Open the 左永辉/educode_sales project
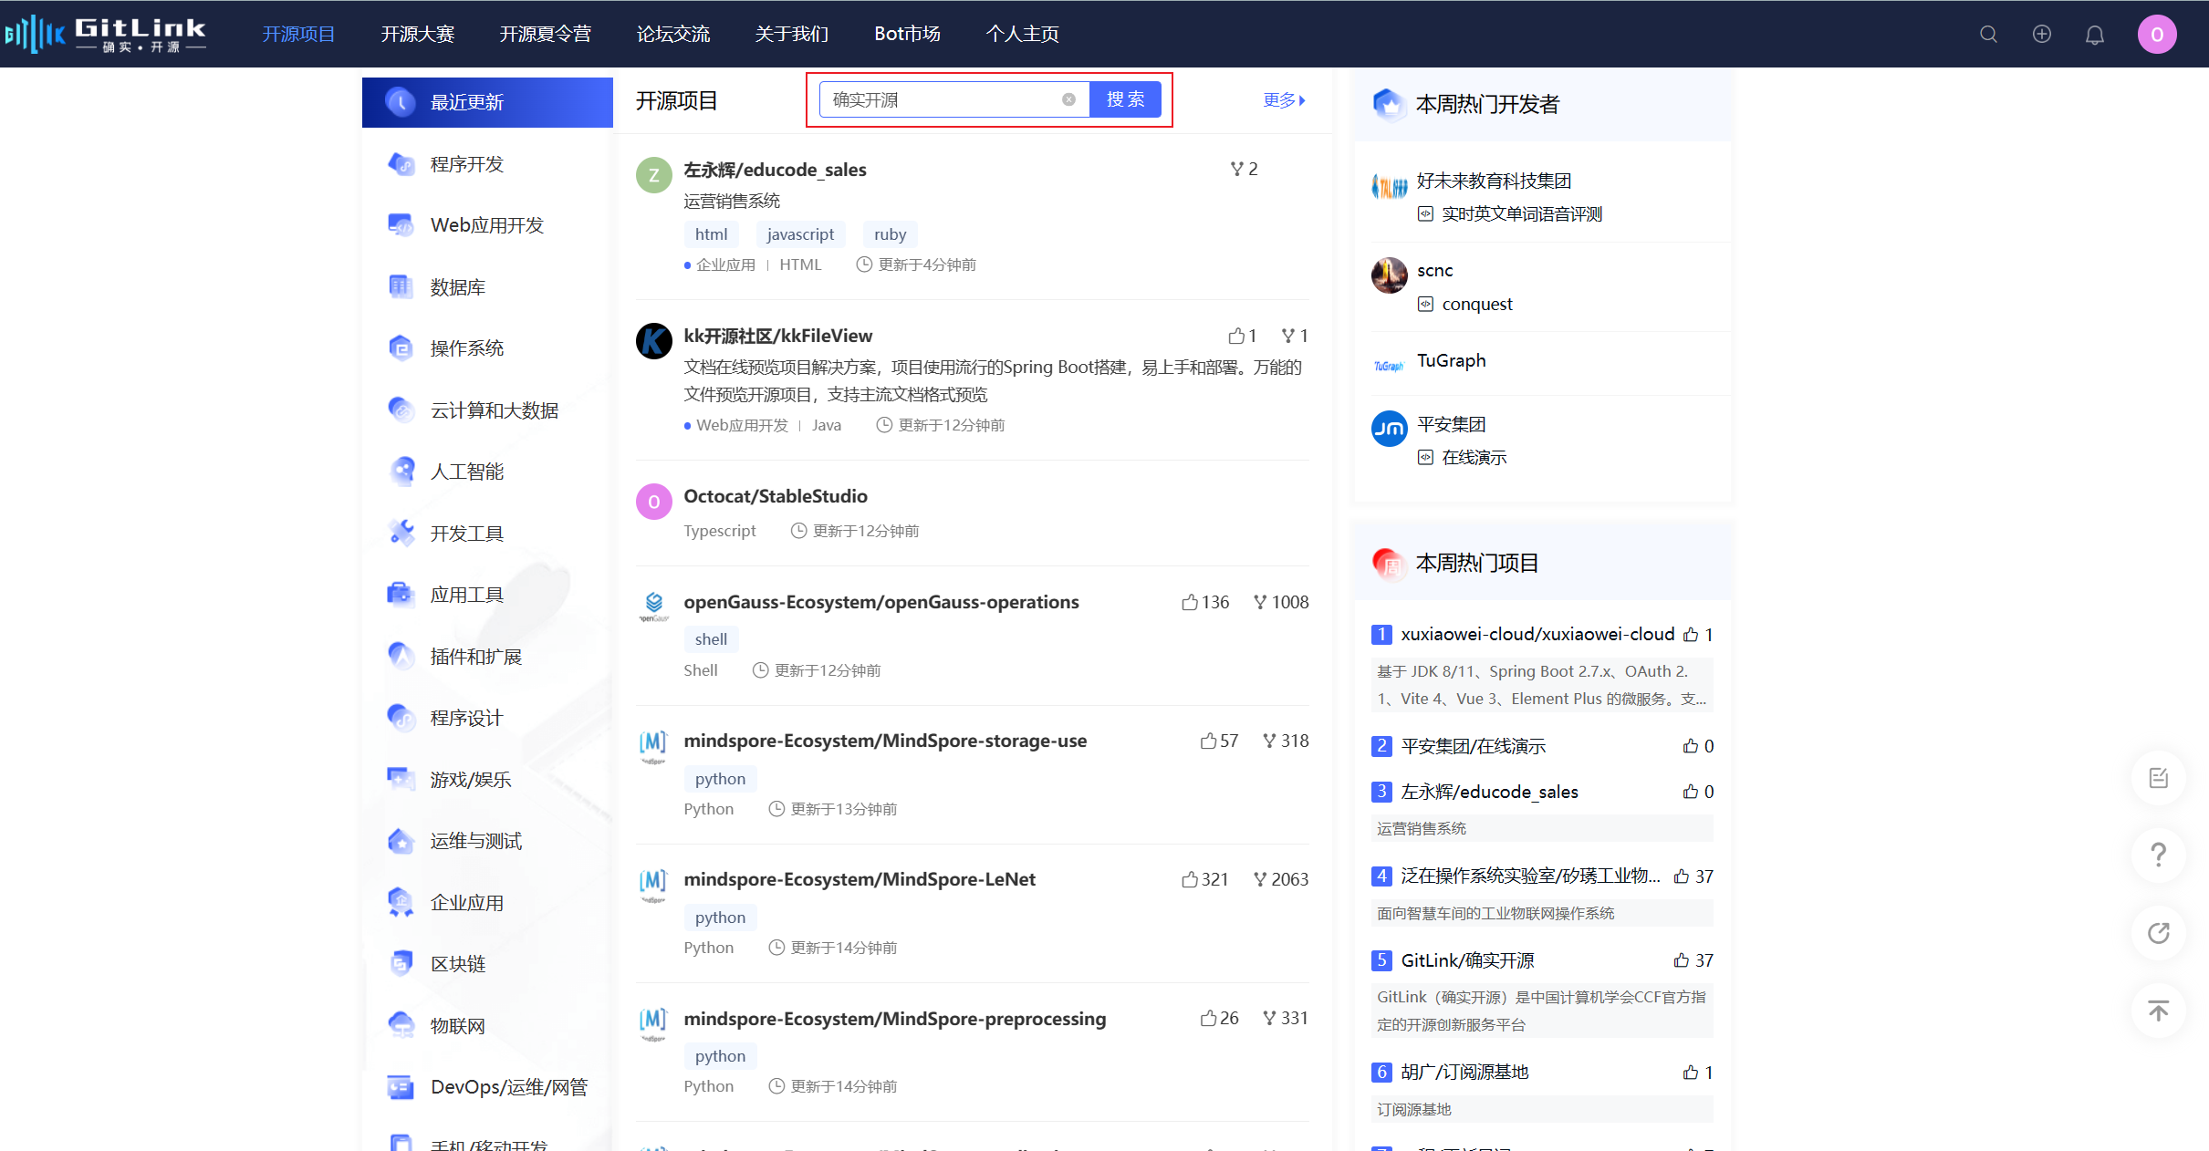 click(775, 170)
